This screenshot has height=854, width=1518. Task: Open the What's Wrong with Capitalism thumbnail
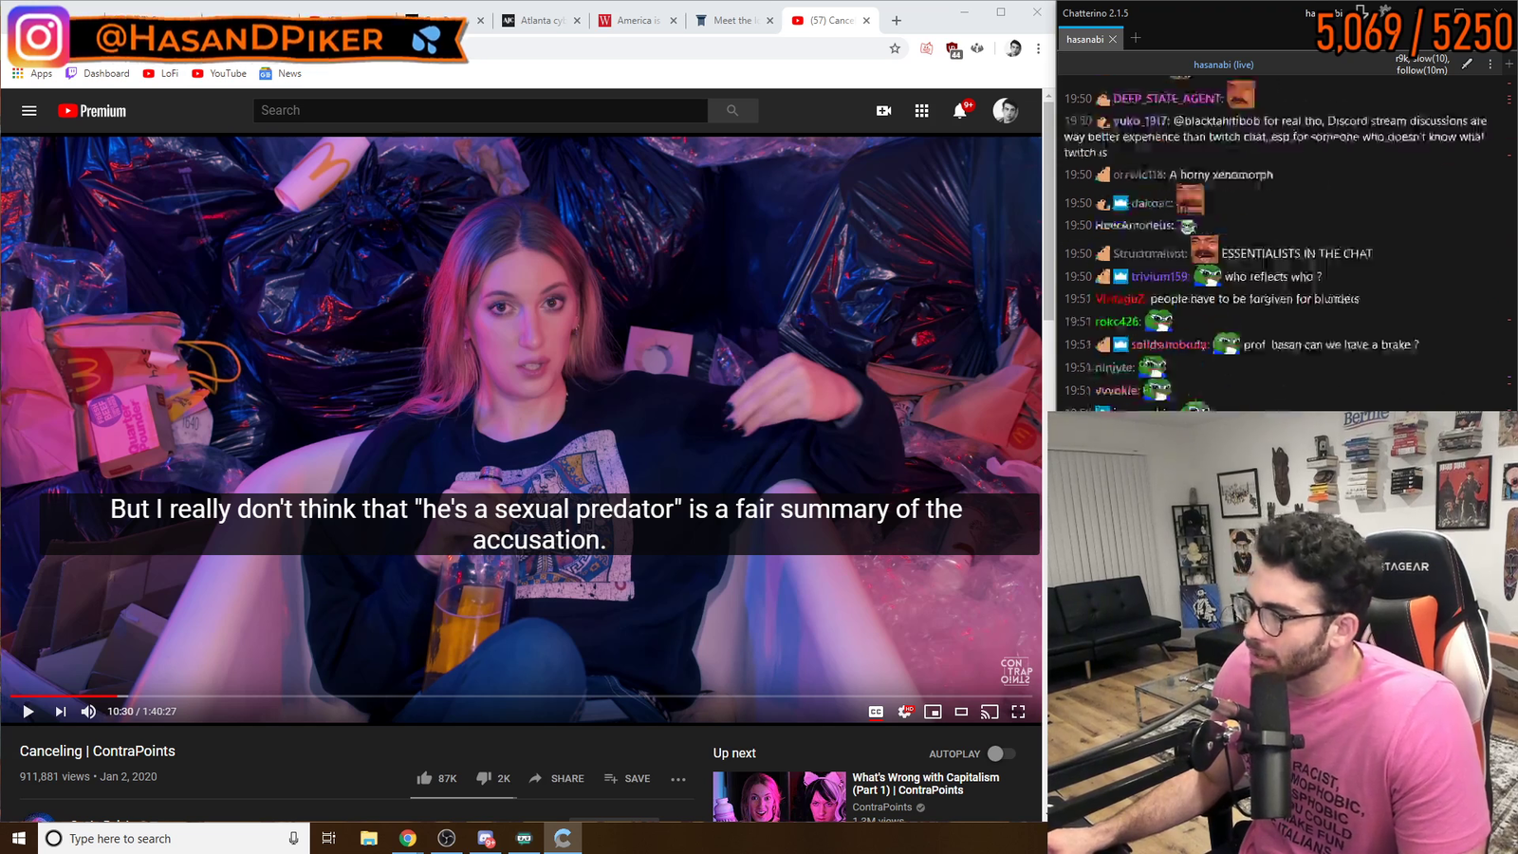coord(779,796)
